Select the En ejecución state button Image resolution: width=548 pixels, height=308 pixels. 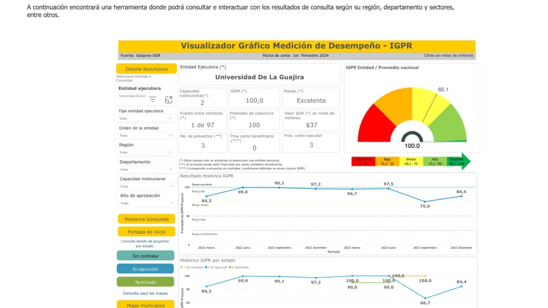tap(146, 269)
